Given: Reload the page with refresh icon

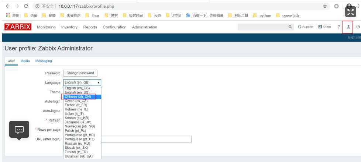Looking at the screenshot, I should point(26,6).
